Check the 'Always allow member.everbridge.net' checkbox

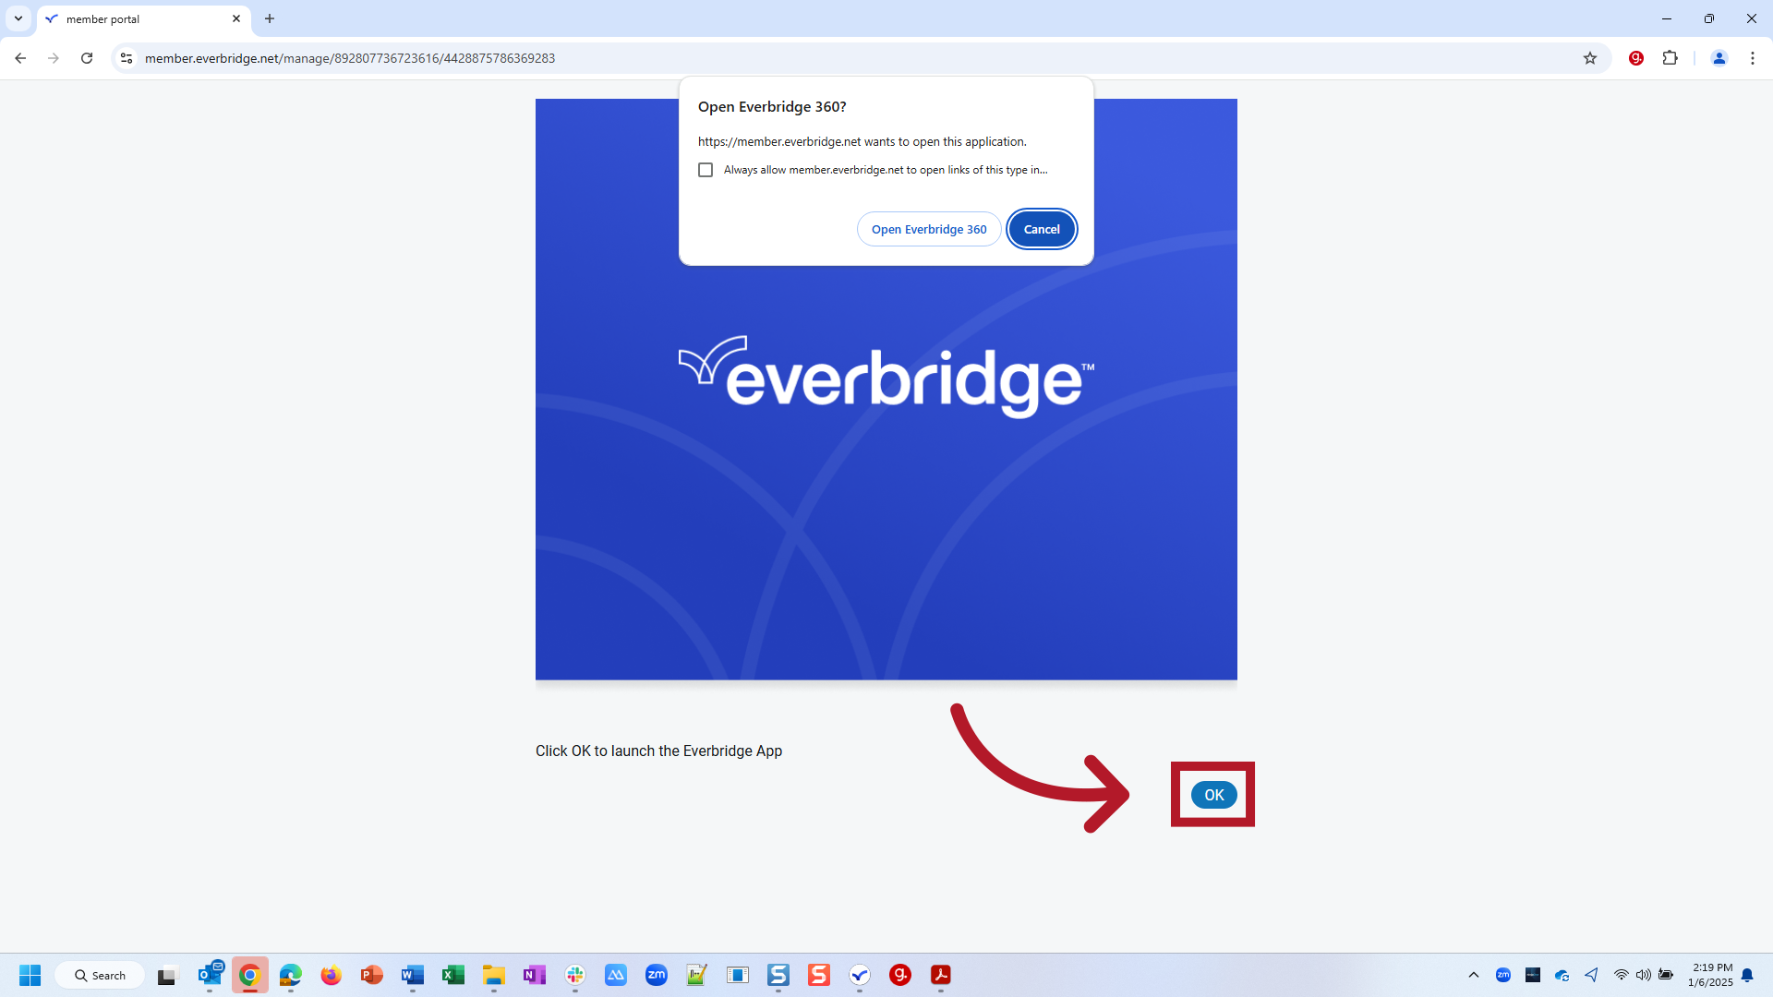pos(706,170)
